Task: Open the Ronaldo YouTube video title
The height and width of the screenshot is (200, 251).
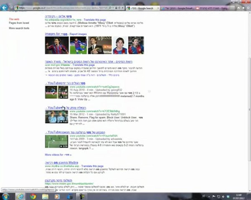Action: [x=66, y=108]
